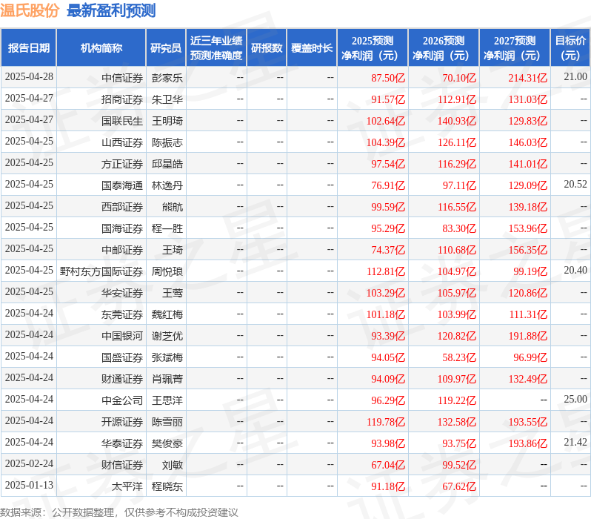Viewport: 591px width, 519px height.
Task: Select the 140.93亿 value
Action: [457, 121]
